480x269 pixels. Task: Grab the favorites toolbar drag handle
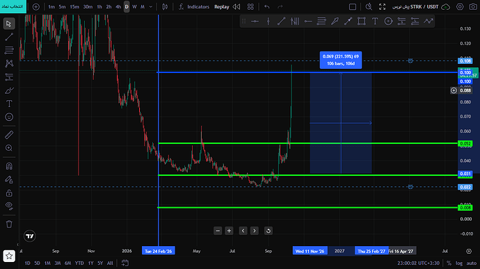243,21
